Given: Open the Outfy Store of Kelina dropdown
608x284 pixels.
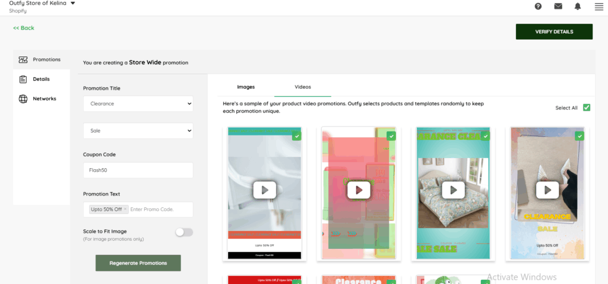Looking at the screenshot, I should 72,4.
